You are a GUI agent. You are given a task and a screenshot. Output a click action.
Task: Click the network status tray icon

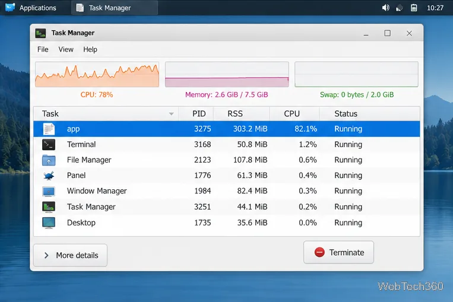tap(399, 8)
